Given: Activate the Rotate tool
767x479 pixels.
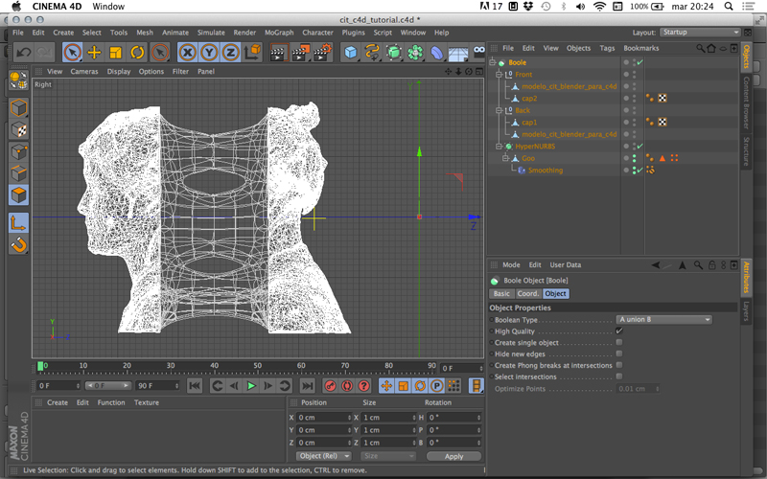Looking at the screenshot, I should [x=137, y=53].
